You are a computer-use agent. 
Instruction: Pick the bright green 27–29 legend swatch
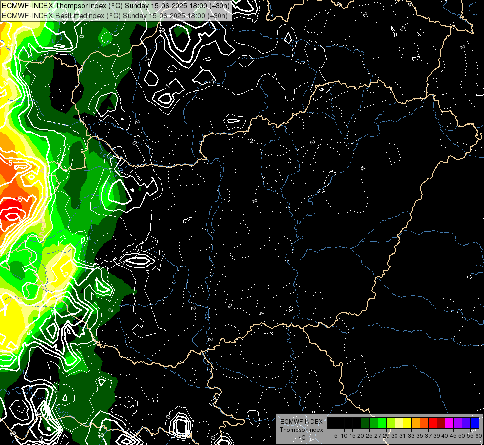coord(382,423)
